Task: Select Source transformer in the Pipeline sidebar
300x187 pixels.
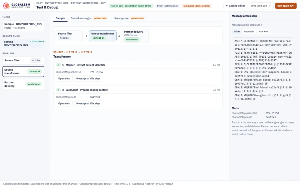Action: click(23, 72)
